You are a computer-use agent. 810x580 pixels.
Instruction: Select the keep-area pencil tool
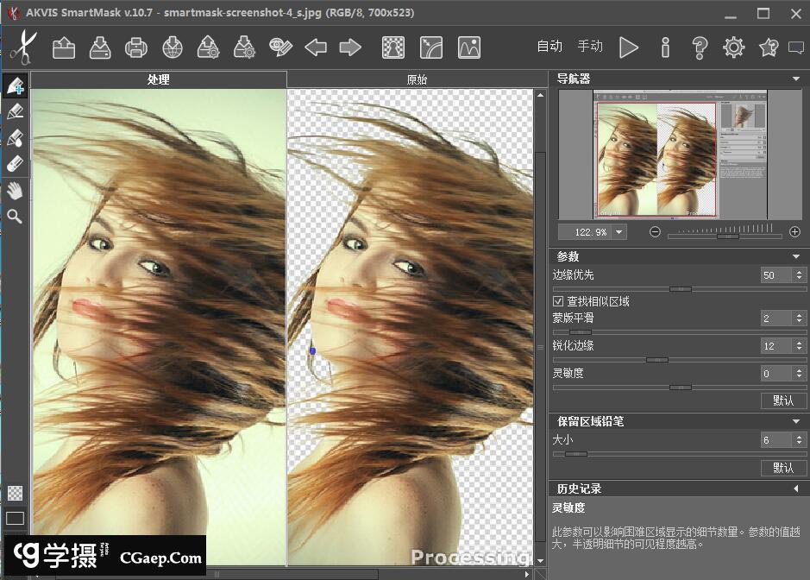coord(15,85)
